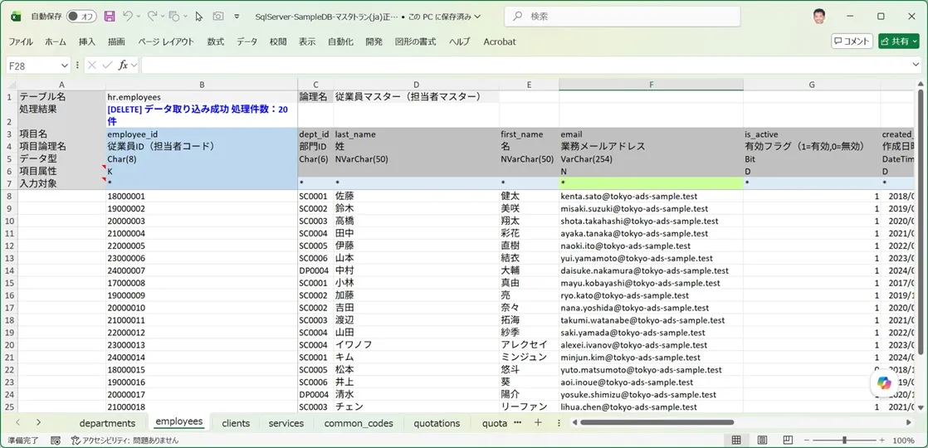Image resolution: width=928 pixels, height=448 pixels.
Task: Switch to the clients sheet tab
Action: click(x=236, y=423)
